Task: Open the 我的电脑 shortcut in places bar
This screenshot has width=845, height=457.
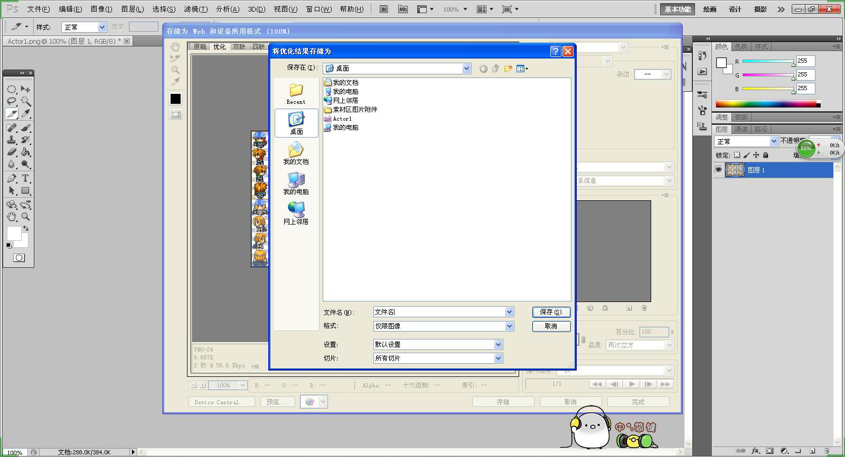Action: 296,183
